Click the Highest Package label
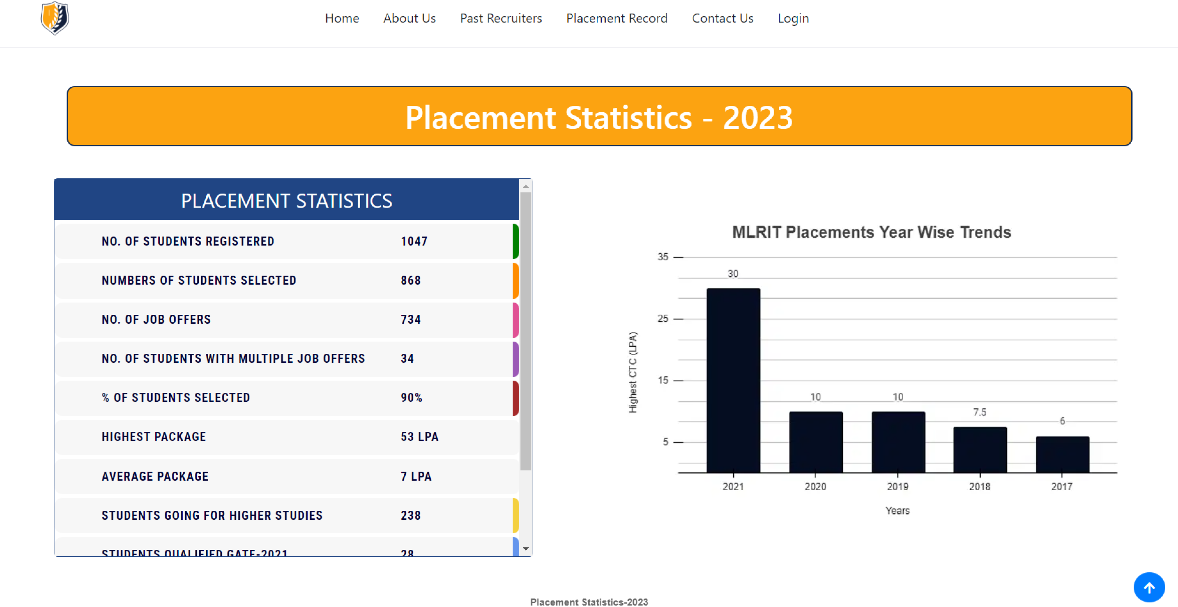 (154, 437)
